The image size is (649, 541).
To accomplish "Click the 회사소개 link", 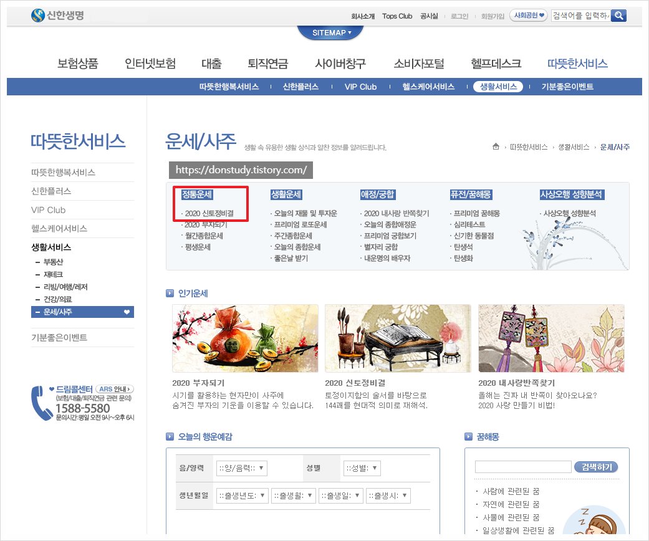I will click(x=363, y=16).
